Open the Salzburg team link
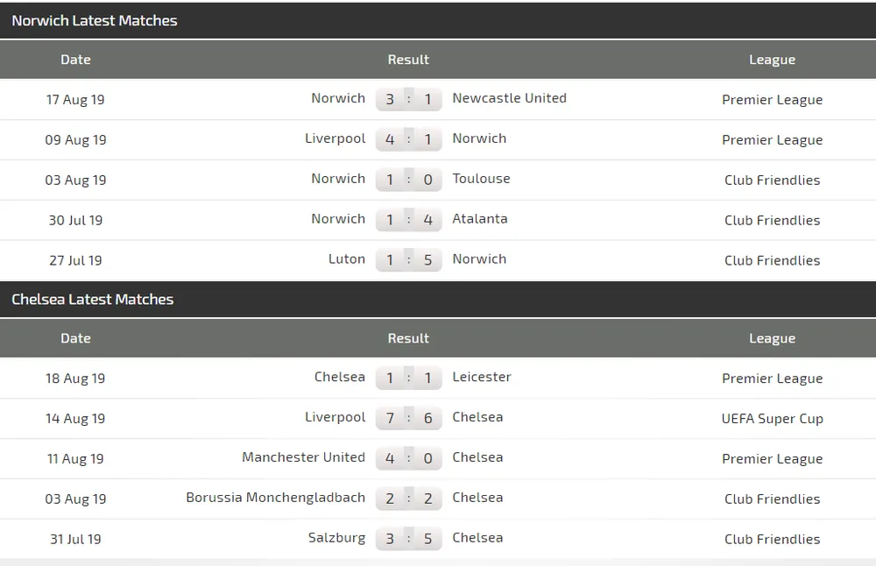The width and height of the screenshot is (876, 566). pyautogui.click(x=336, y=538)
